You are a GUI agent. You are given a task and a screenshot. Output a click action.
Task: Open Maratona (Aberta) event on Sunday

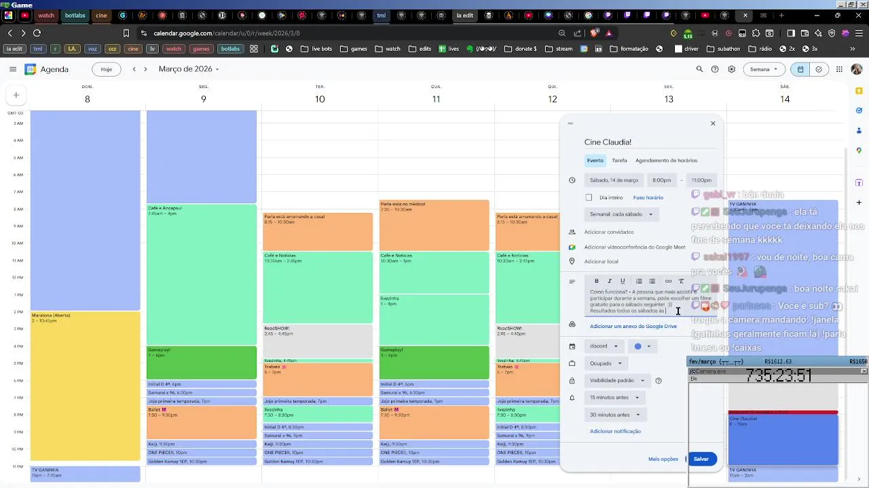pyautogui.click(x=85, y=386)
